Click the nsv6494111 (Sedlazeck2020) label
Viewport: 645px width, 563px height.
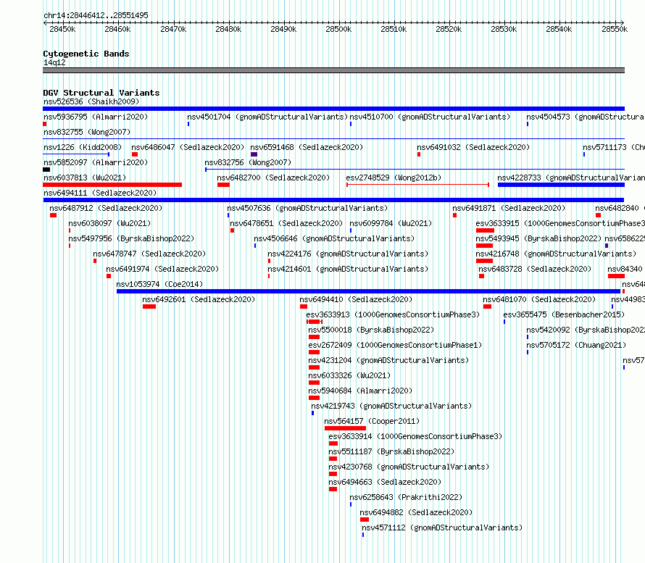click(100, 193)
